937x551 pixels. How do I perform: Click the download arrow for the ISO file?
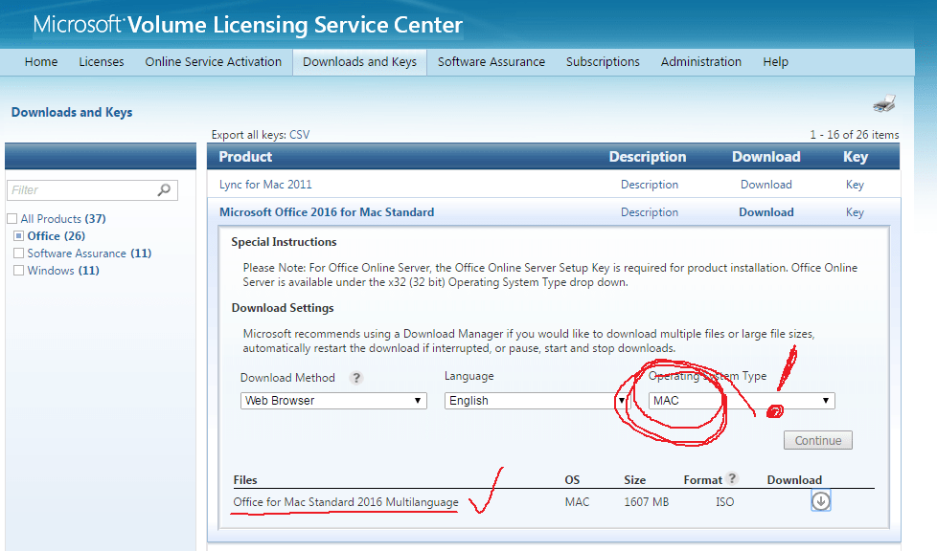[x=820, y=500]
